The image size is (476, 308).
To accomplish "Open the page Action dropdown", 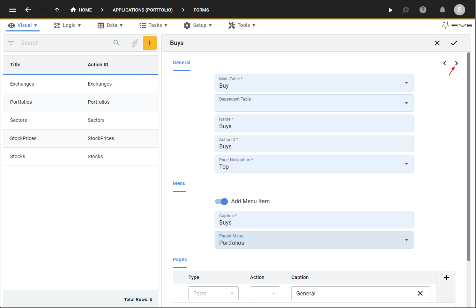I will (265, 293).
